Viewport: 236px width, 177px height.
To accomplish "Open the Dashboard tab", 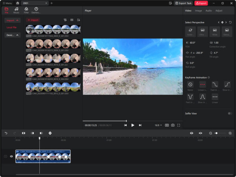I will (x=36, y=10).
